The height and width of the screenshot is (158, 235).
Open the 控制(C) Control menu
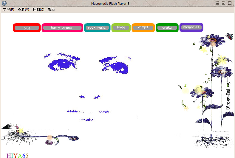(x=38, y=10)
